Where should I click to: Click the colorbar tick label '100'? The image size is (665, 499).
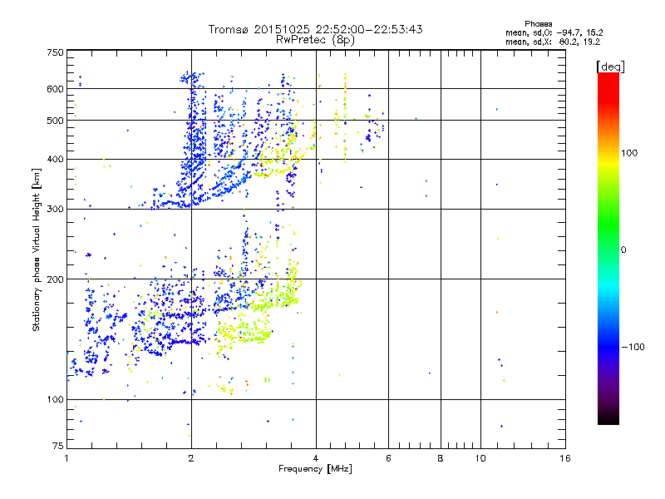click(x=629, y=153)
